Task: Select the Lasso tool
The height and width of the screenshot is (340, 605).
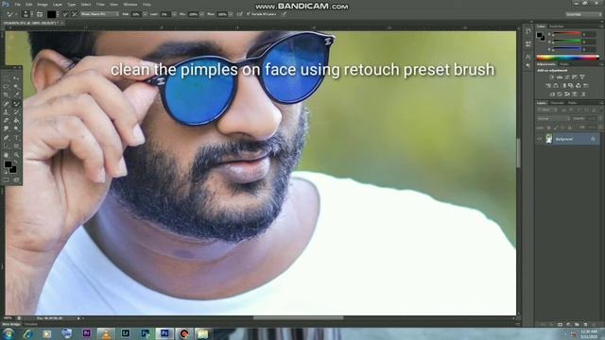Action: click(6, 86)
